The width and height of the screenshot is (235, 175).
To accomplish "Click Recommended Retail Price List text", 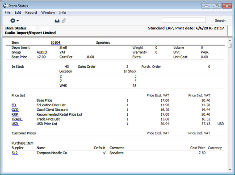I will [x=59, y=114].
